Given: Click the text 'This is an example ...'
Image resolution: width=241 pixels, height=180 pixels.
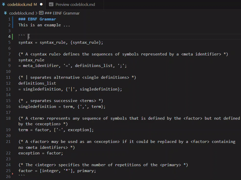Looking at the screenshot, I should [44, 25].
